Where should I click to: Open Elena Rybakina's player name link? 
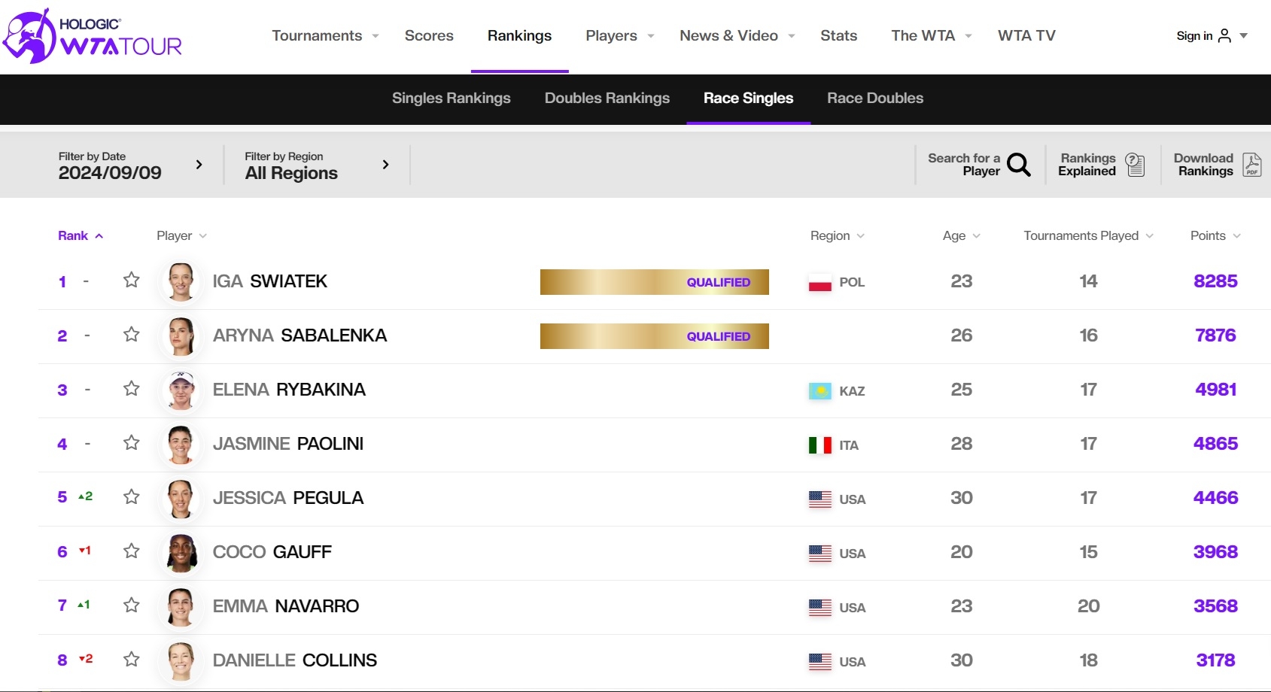pos(289,390)
